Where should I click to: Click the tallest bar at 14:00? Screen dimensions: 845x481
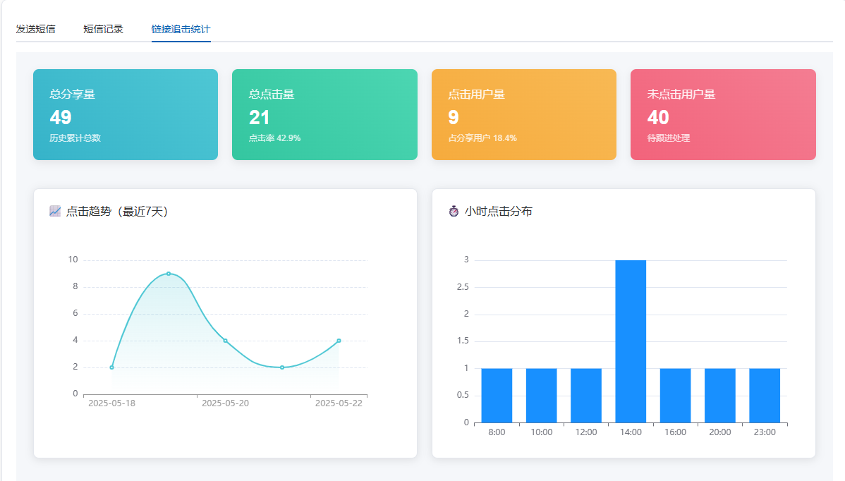[x=631, y=341]
